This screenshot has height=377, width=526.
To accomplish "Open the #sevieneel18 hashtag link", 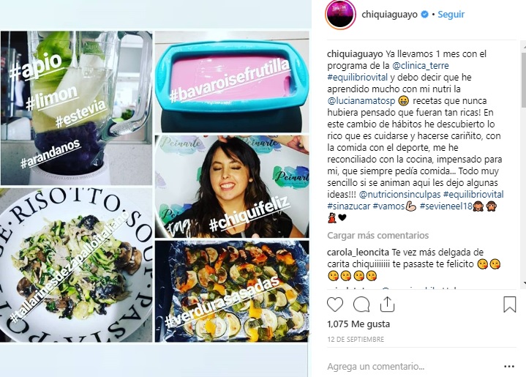I will [446, 206].
